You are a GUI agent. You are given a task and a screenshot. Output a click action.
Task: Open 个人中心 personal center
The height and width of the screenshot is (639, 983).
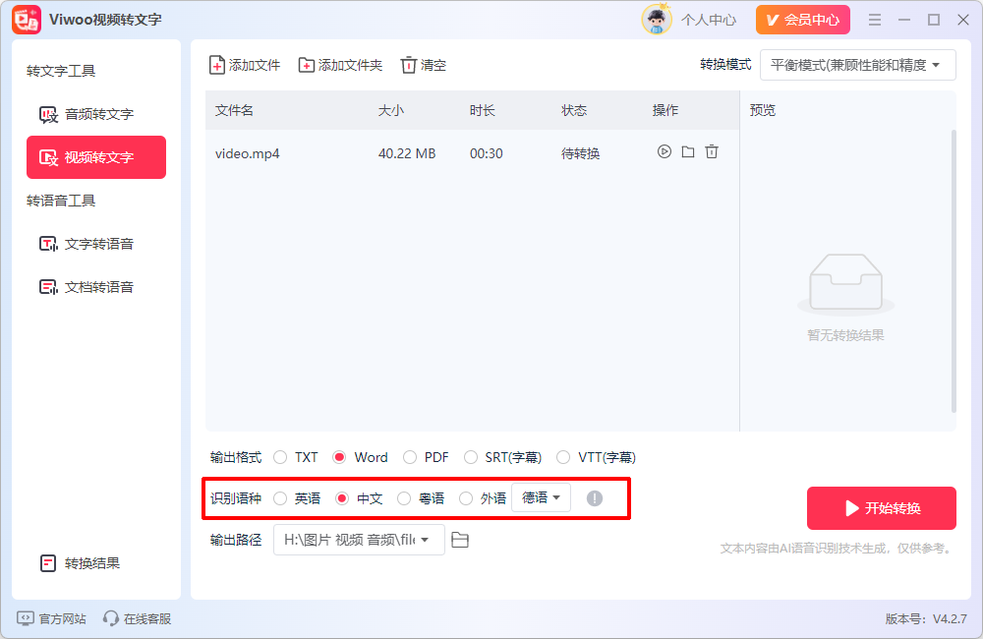tap(709, 20)
